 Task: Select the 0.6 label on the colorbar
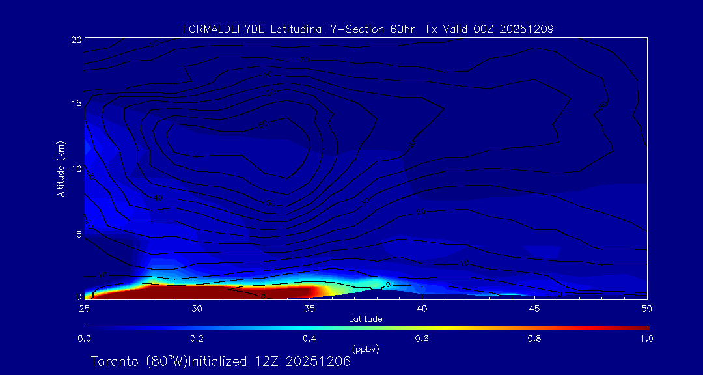tap(422, 339)
